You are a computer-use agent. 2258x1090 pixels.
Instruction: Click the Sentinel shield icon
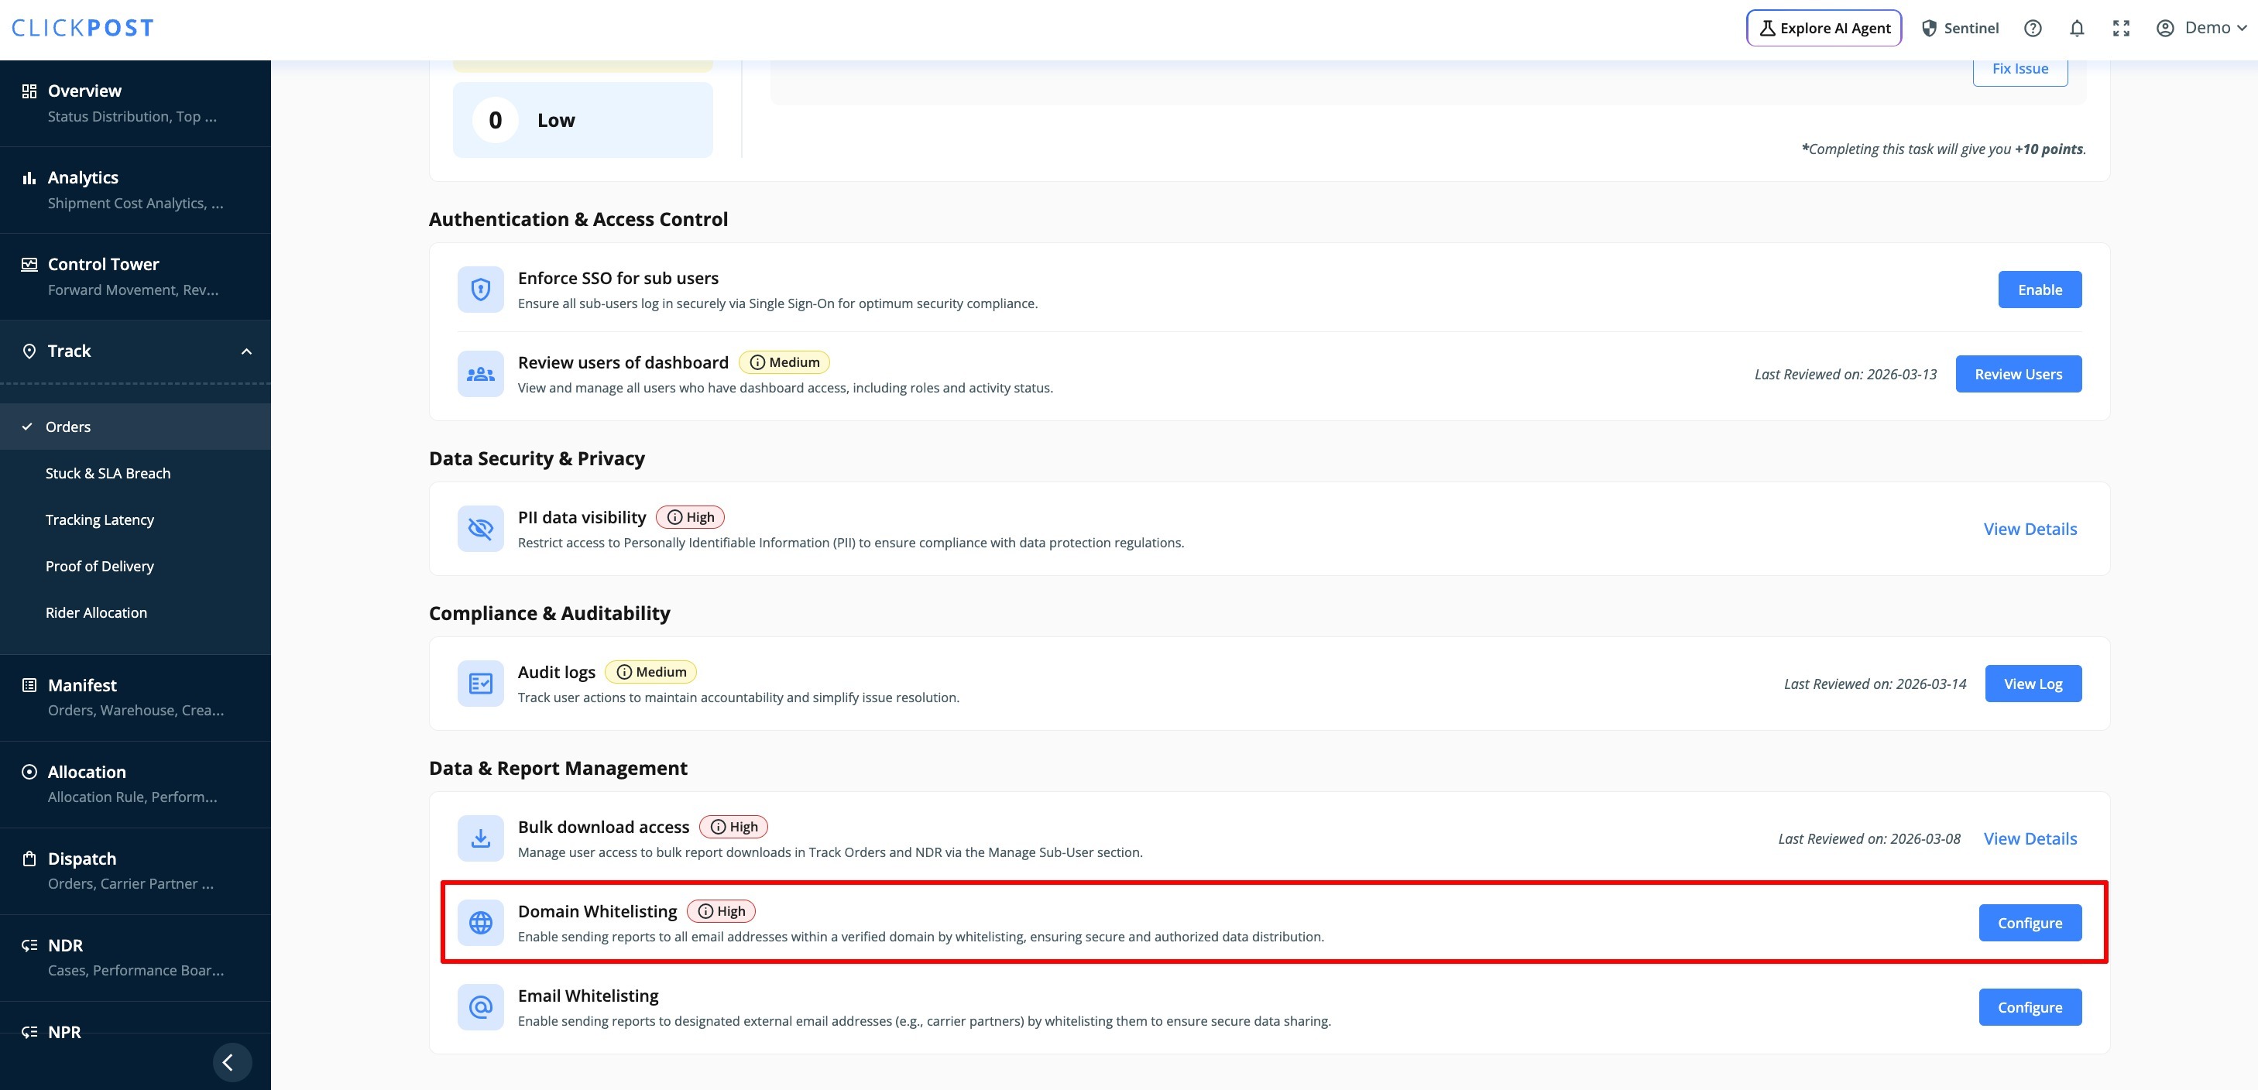(1928, 28)
